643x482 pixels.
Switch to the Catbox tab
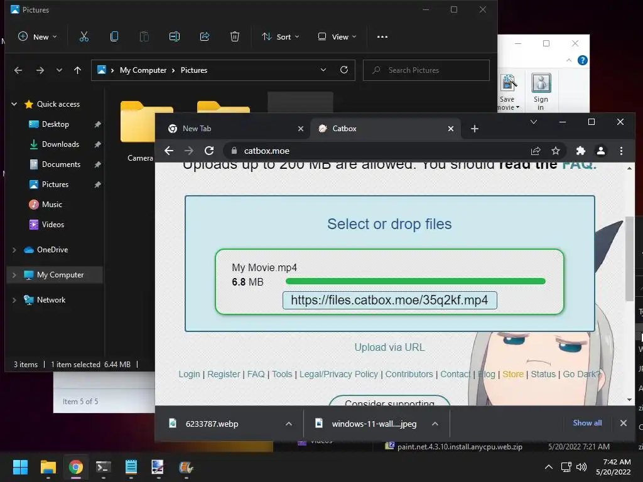click(386, 129)
